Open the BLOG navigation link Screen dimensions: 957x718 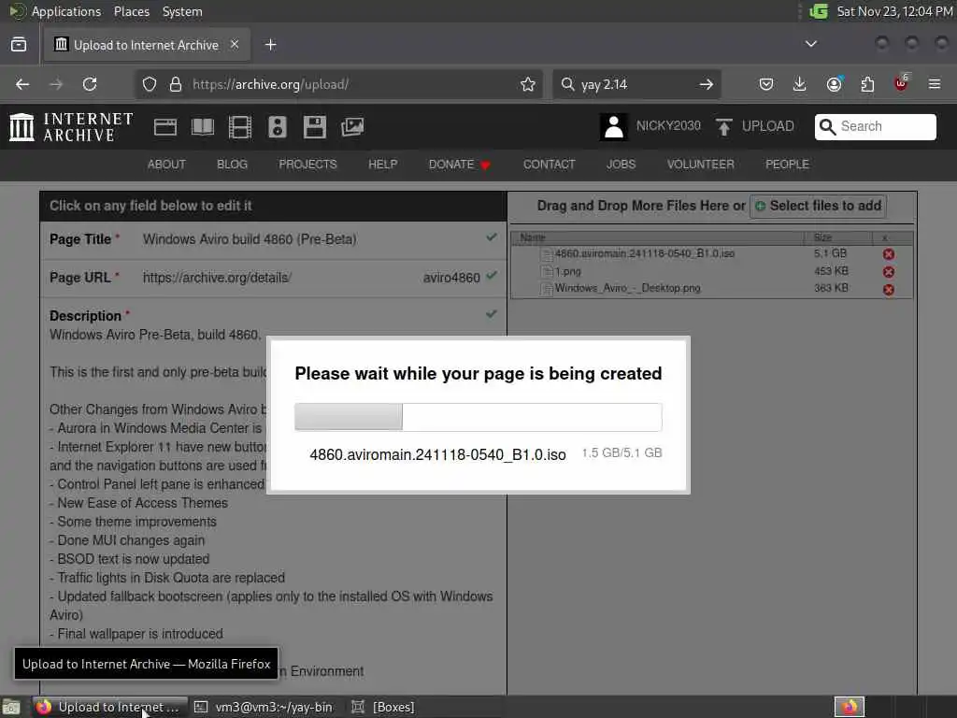[233, 165]
